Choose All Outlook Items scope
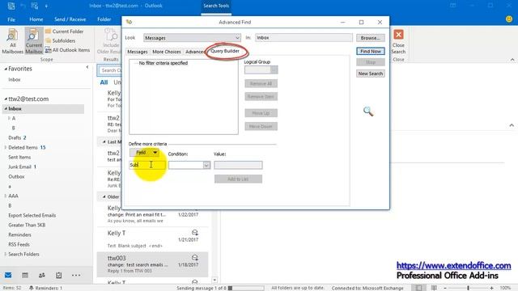Screen dimensions: 518x291 tap(67, 50)
